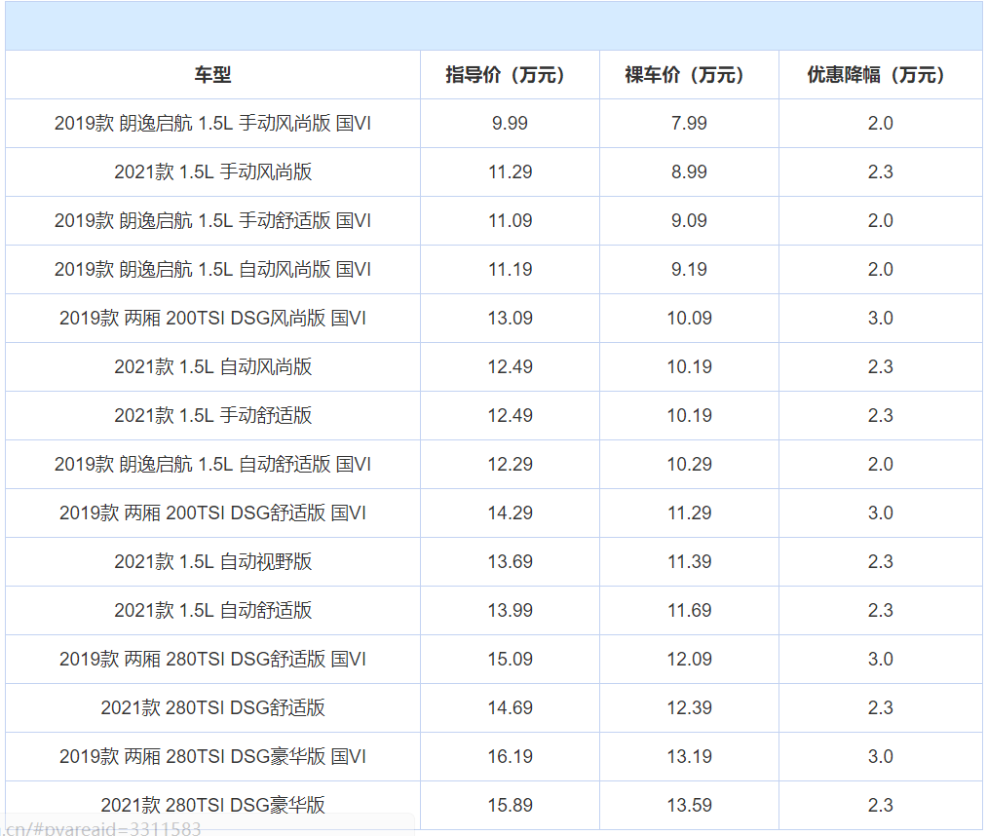
Task: Click guide price 9.99
Action: point(510,124)
